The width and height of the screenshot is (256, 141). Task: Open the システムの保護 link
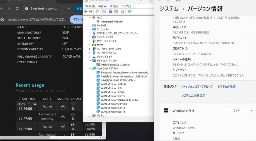coord(227,87)
